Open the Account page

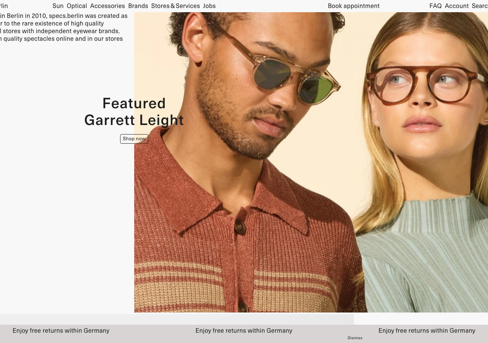click(x=457, y=6)
